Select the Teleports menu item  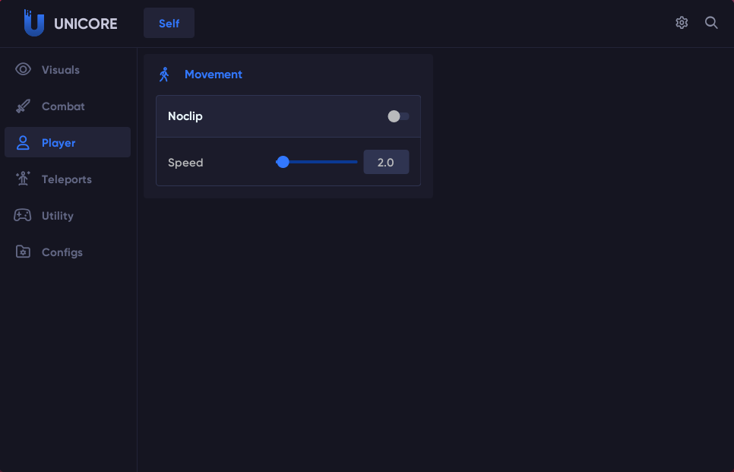tap(67, 179)
